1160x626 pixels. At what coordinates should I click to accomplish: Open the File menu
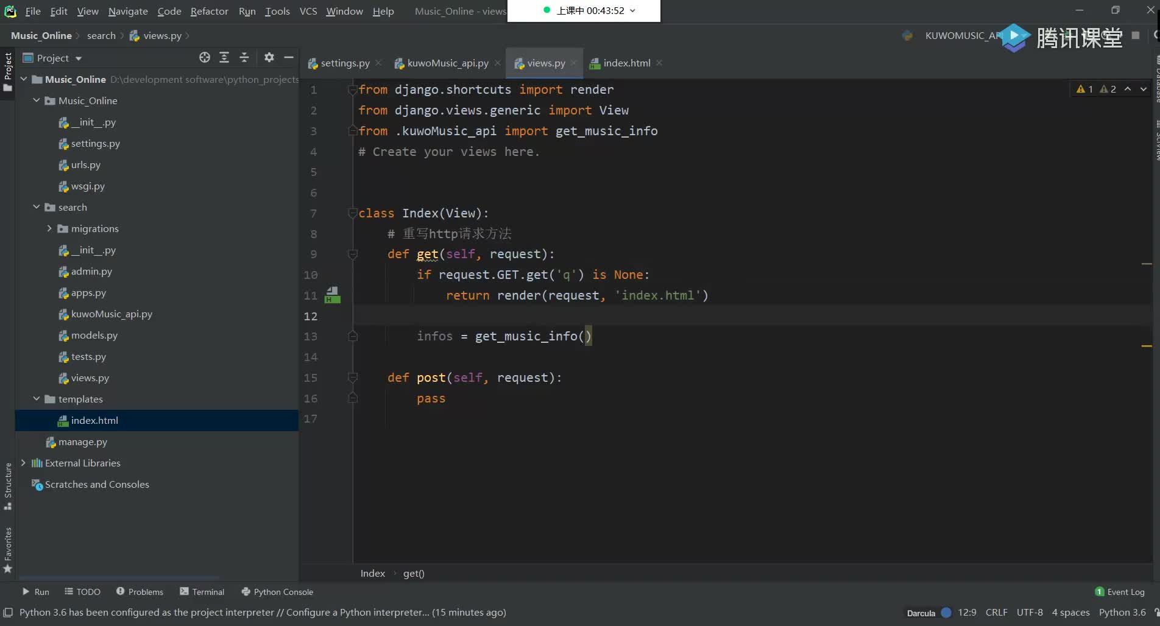point(33,11)
